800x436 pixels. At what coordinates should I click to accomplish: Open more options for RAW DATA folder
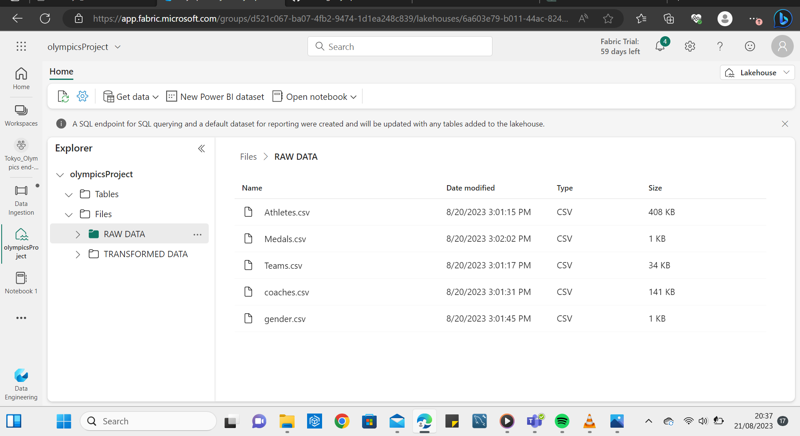[x=197, y=234]
